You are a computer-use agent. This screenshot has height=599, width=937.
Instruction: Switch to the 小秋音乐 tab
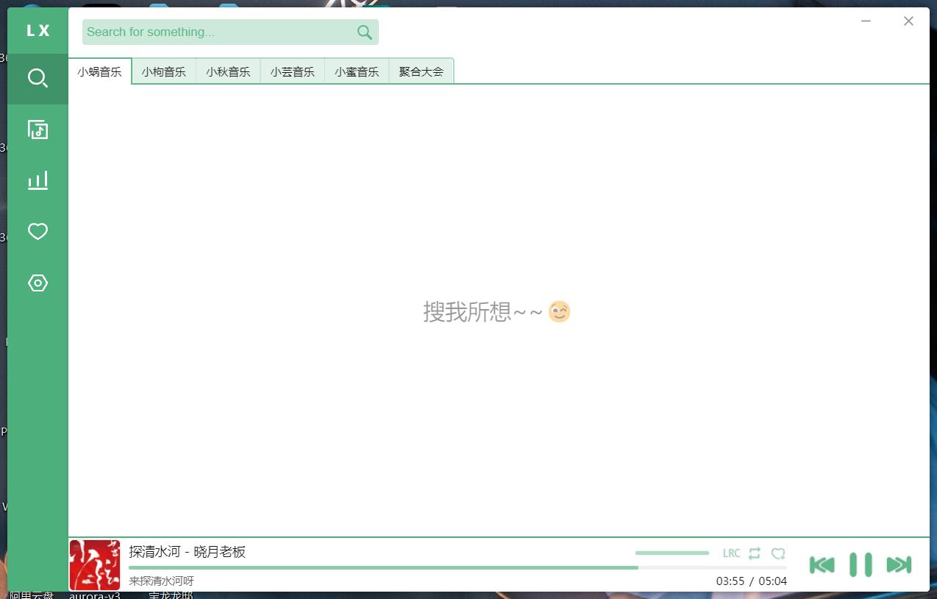coord(228,71)
